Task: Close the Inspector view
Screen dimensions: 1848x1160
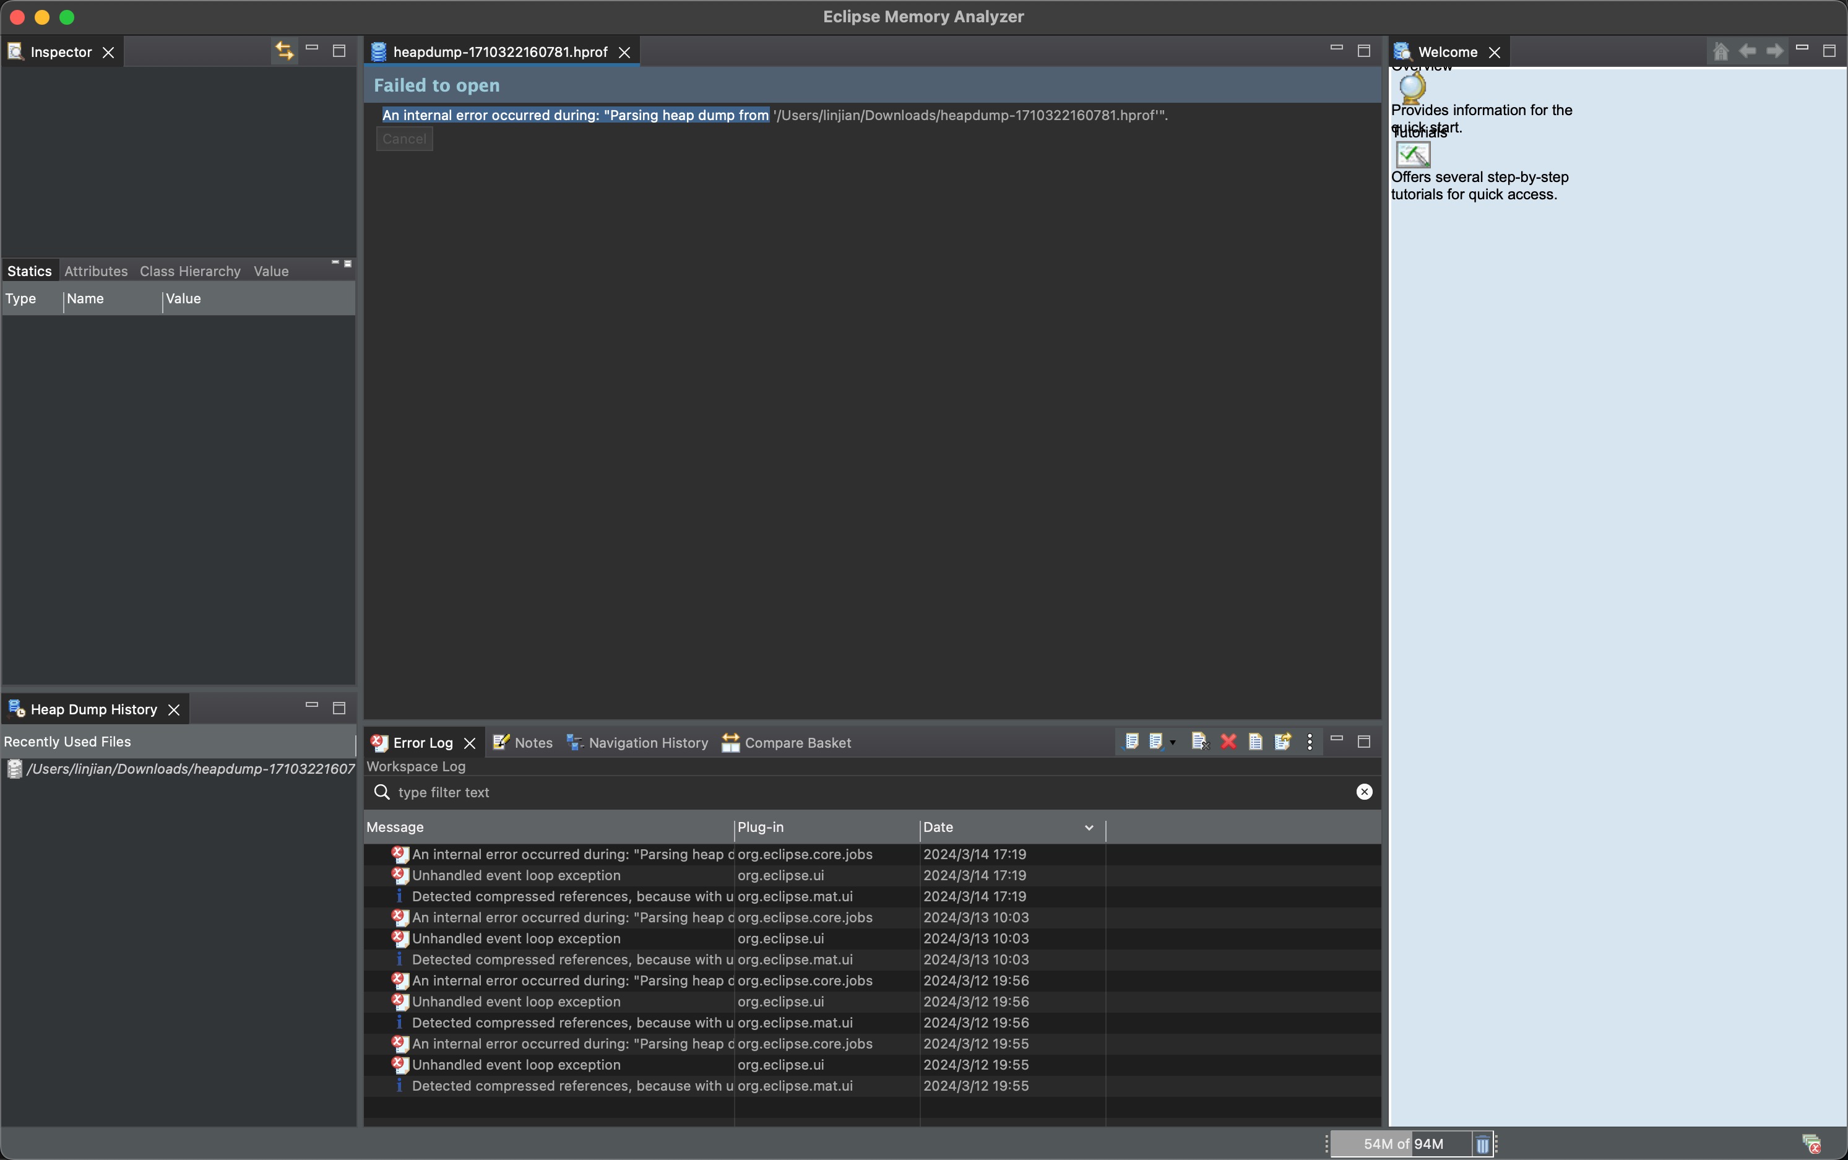Action: pos(108,52)
